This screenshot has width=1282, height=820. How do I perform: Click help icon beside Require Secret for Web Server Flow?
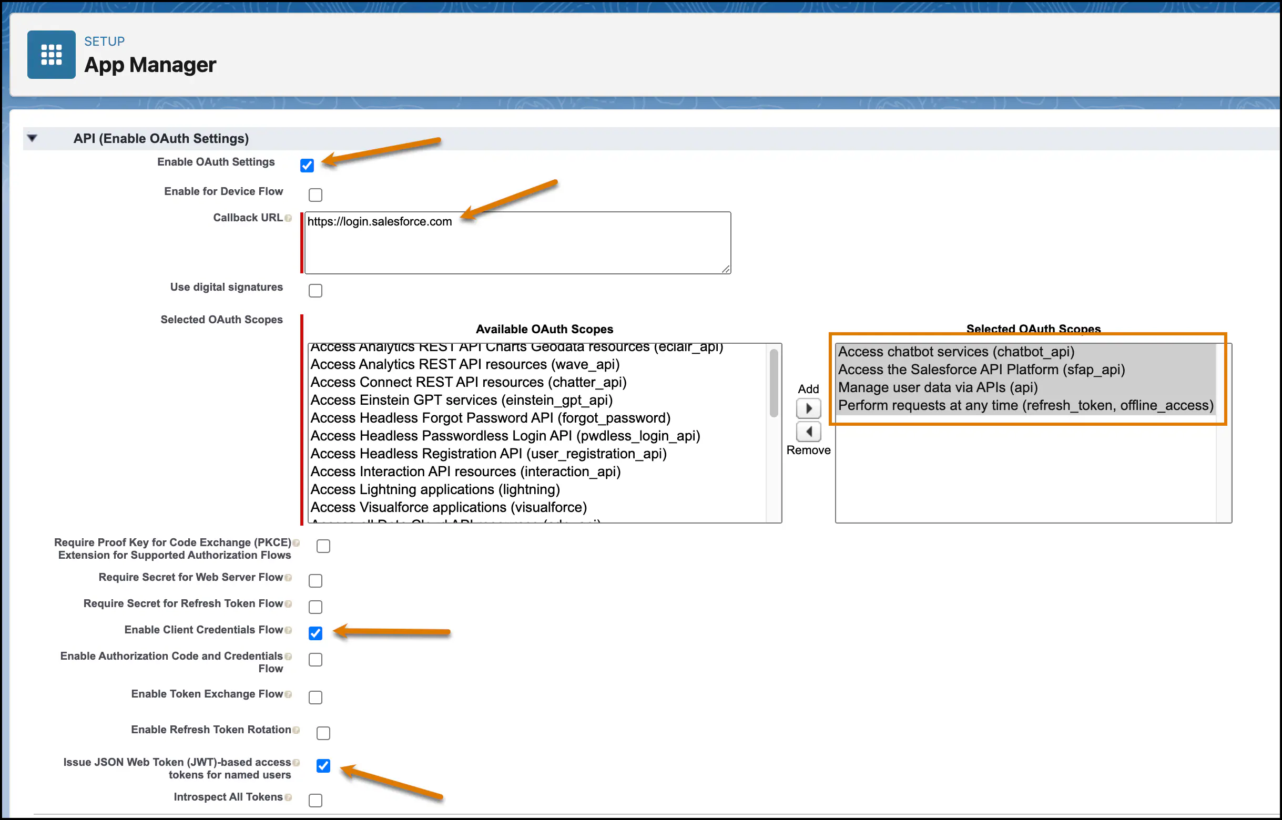[x=288, y=578]
